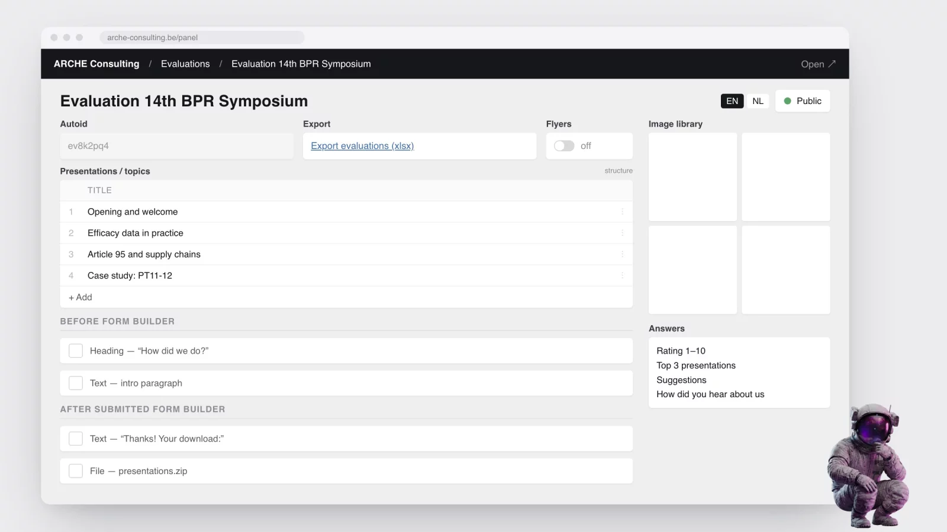The width and height of the screenshot is (947, 532).
Task: Open How did you hear about us answer
Action: coord(710,394)
